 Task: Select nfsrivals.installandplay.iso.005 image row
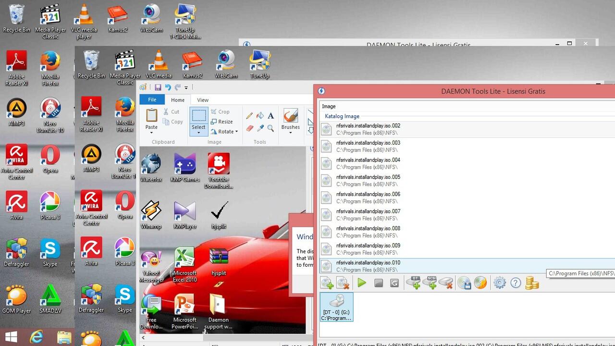pyautogui.click(x=467, y=181)
